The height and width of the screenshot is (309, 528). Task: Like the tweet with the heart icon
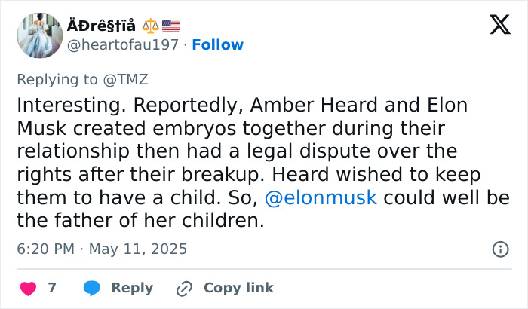click(28, 288)
